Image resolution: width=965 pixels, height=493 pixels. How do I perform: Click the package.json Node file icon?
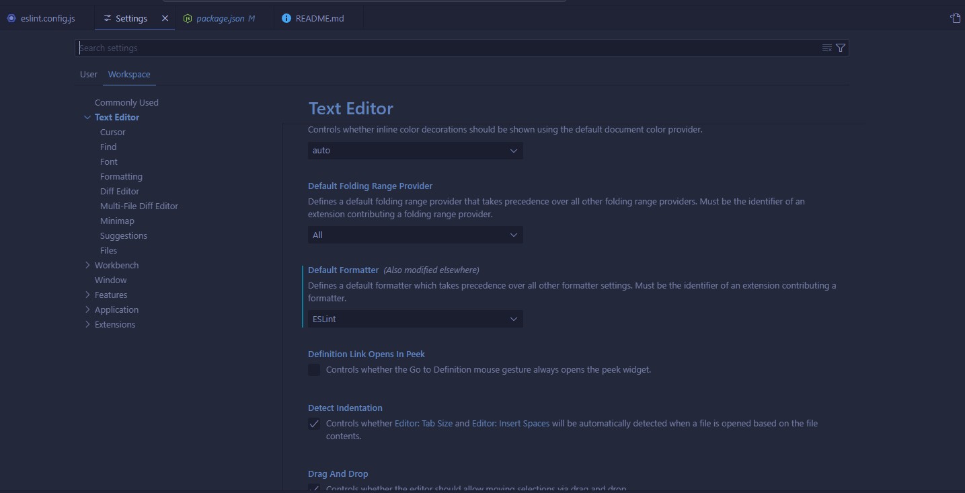point(188,18)
